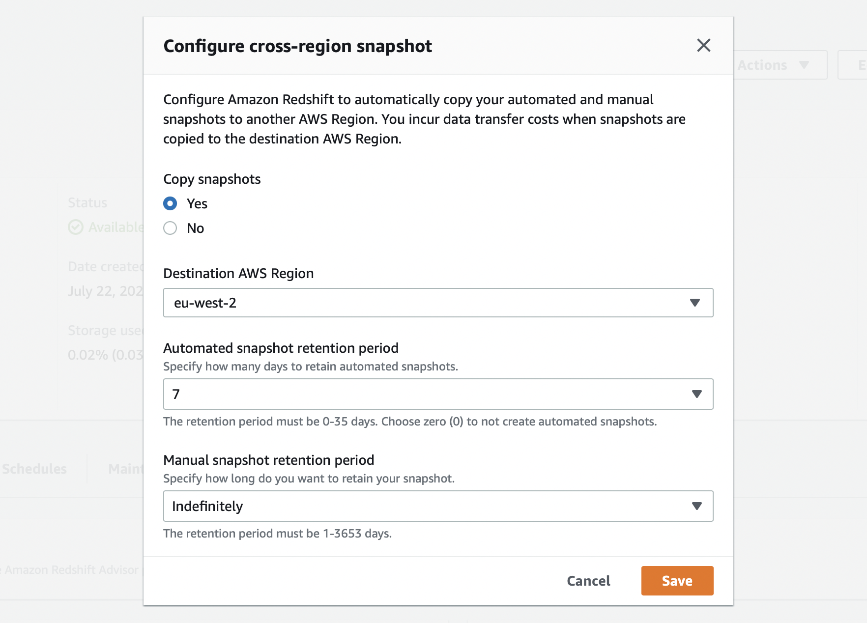
Task: Click the Available status check icon
Action: (76, 227)
